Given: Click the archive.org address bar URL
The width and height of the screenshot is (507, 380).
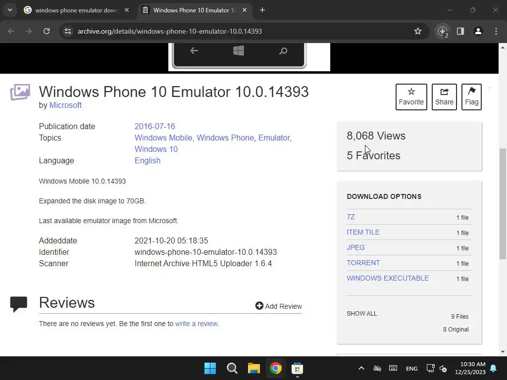Looking at the screenshot, I should click(x=169, y=31).
